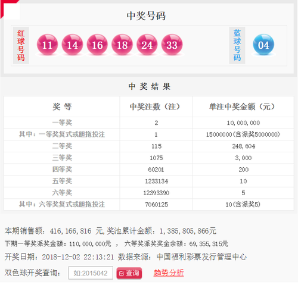The width and height of the screenshot is (298, 288).
Task: Click the third prize amount 3,000
Action: pyautogui.click(x=243, y=158)
